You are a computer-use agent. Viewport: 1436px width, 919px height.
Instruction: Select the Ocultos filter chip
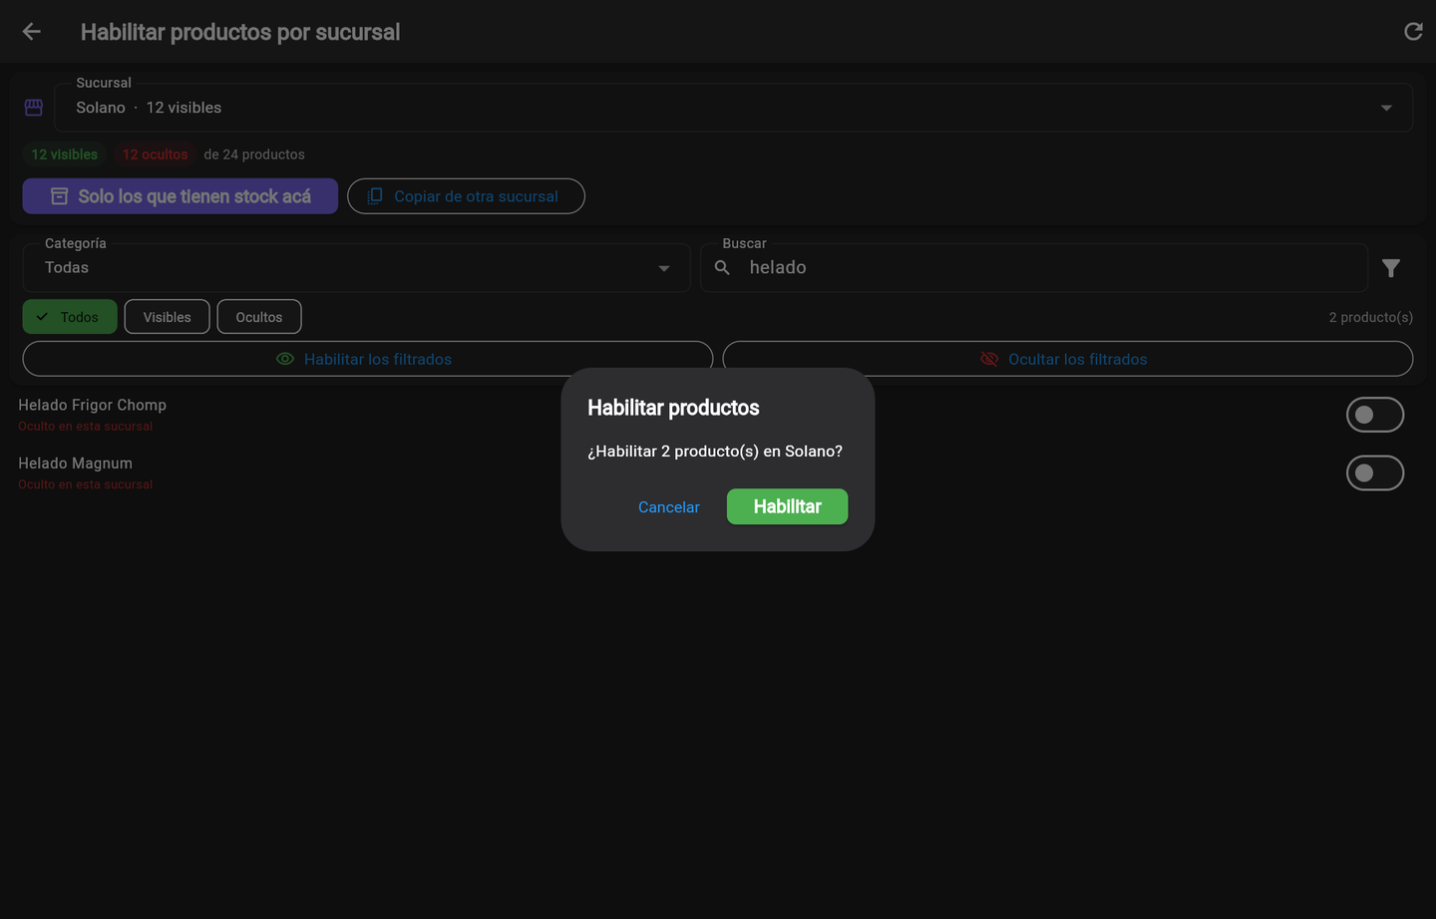259,317
